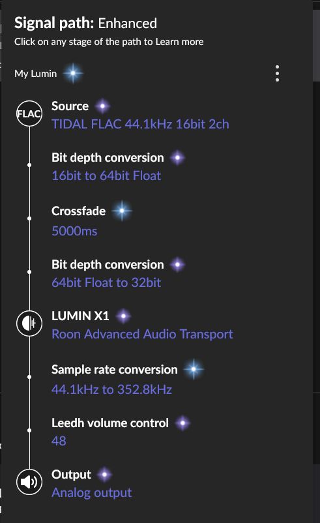Click the Analog output link
This screenshot has height=523, width=320.
[x=92, y=492]
